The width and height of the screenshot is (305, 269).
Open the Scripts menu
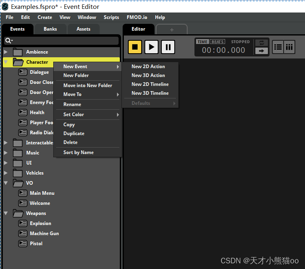(x=111, y=17)
